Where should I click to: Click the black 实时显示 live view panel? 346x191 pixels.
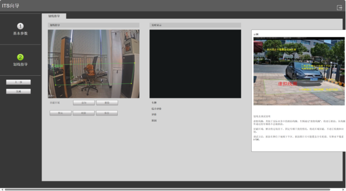point(195,64)
